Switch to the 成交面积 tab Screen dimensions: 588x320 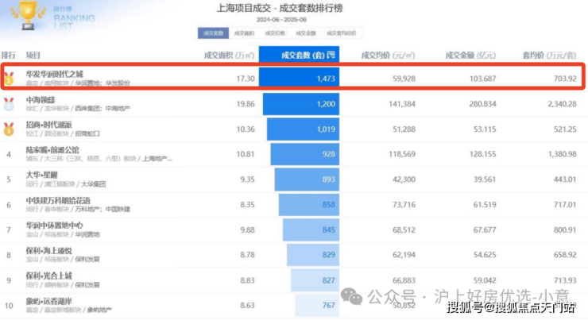(x=245, y=33)
